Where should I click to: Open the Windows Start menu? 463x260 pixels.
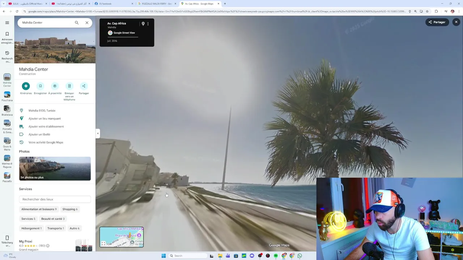coord(163,256)
